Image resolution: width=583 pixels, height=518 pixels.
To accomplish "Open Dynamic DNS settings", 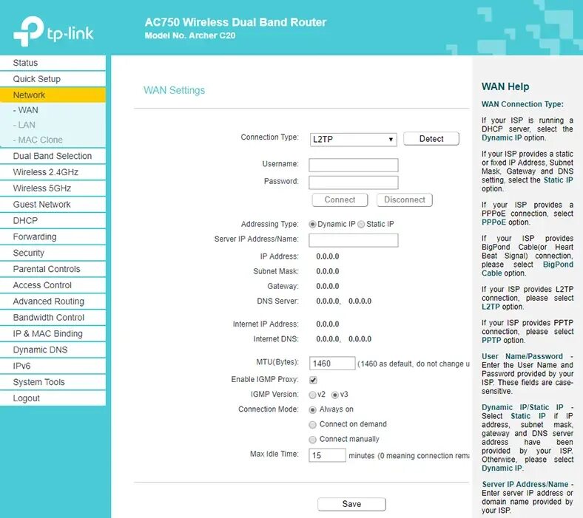I will click(53, 350).
